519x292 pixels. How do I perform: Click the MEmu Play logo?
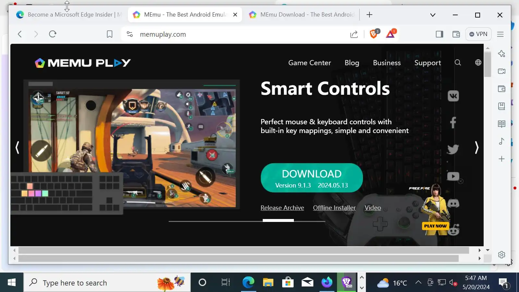tap(83, 63)
